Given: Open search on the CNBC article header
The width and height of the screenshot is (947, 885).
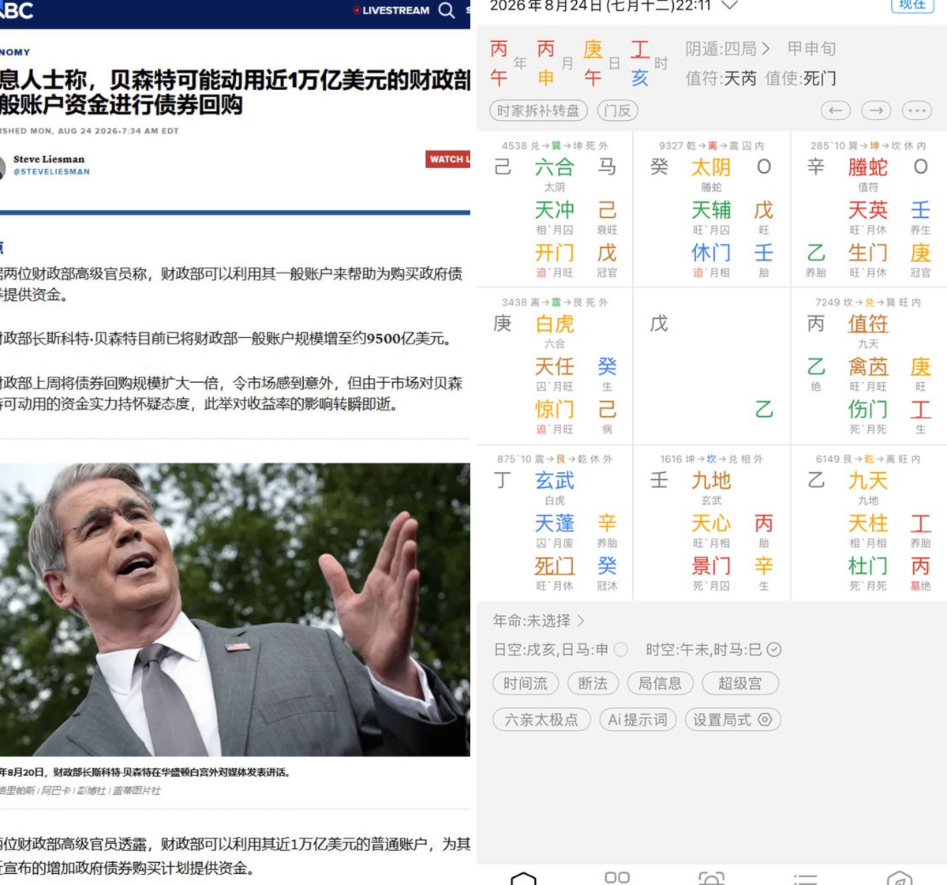Looking at the screenshot, I should [447, 10].
